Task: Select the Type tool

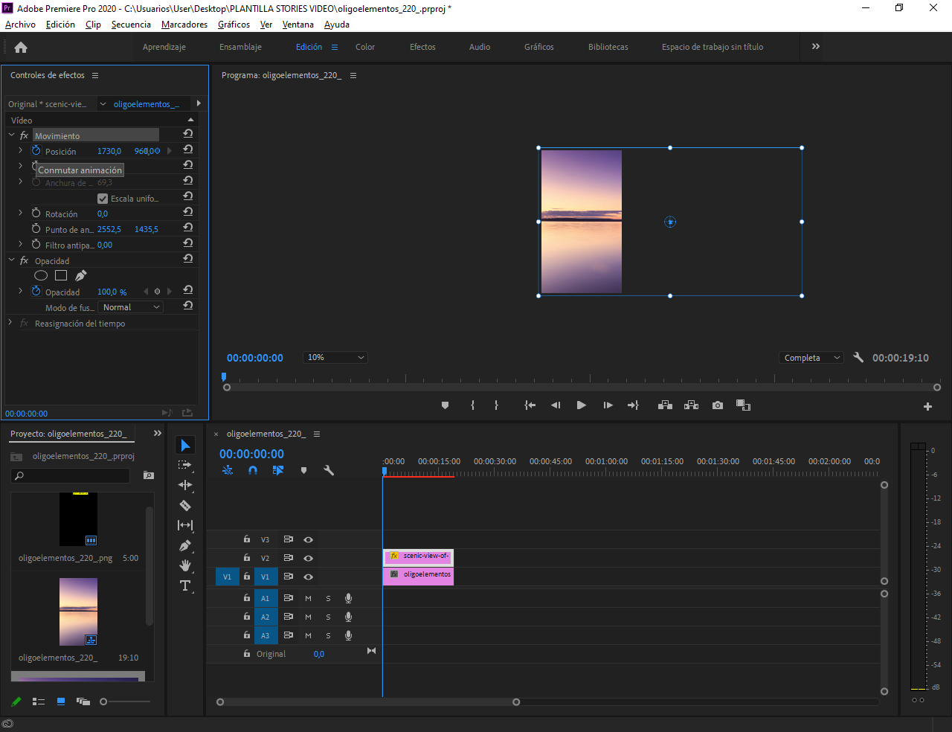Action: (x=185, y=586)
